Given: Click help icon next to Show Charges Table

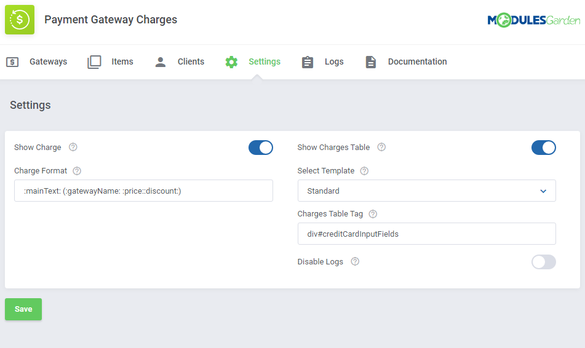Looking at the screenshot, I should [x=381, y=147].
